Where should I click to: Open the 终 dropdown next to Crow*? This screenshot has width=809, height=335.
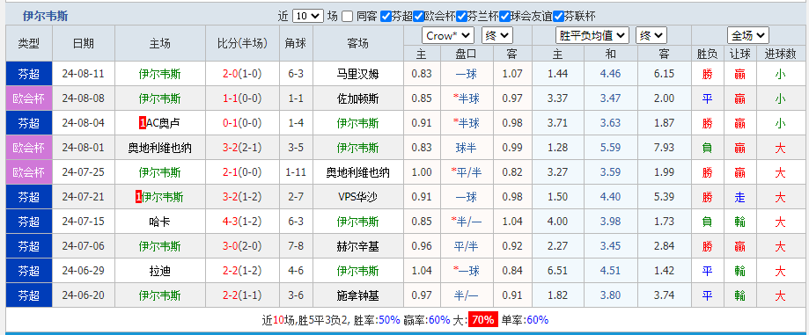coord(496,35)
